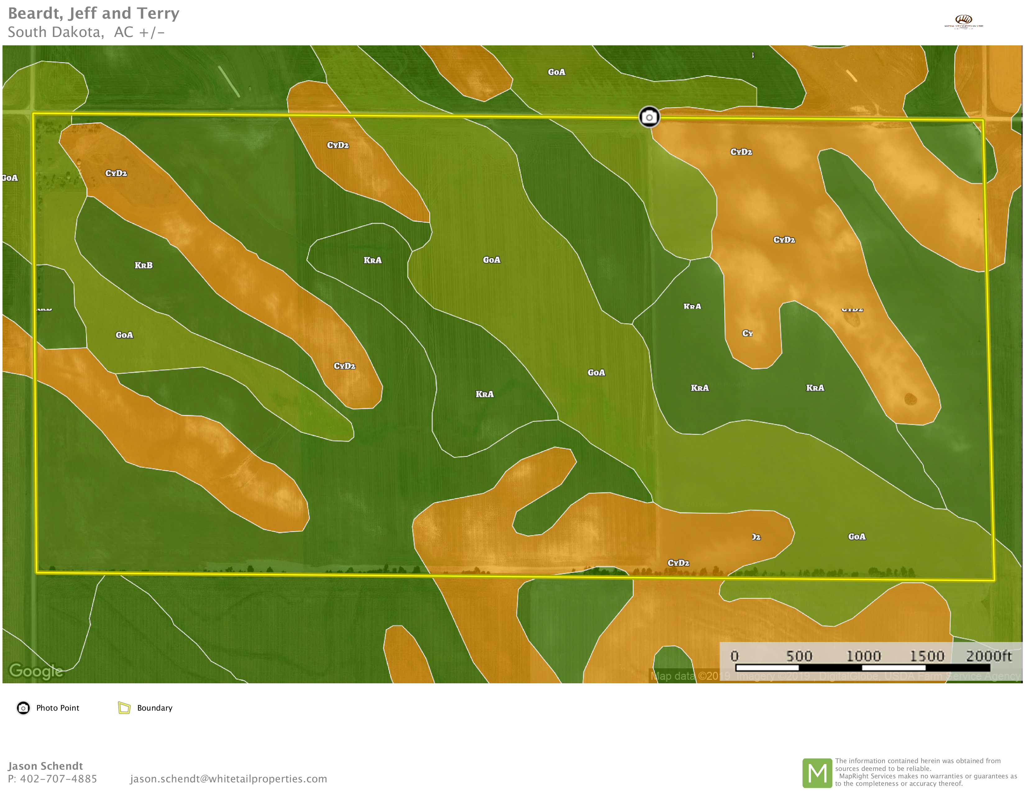Click the truncated Cy soil label
This screenshot has width=1025, height=792.
pos(747,333)
